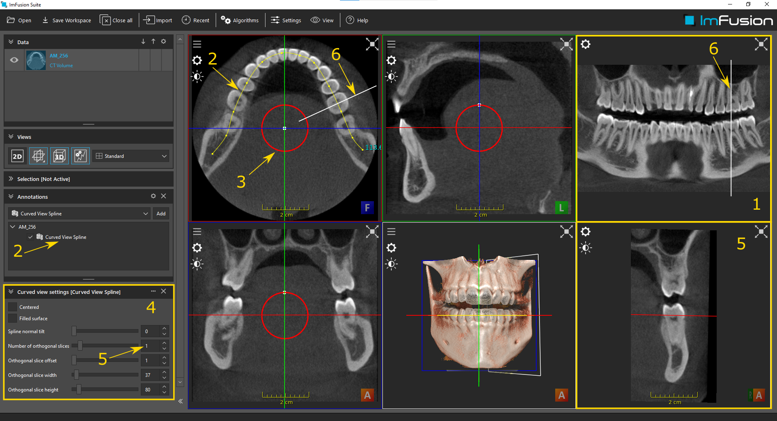Toggle checkmark of Curved View Spline annotation
Image resolution: width=777 pixels, height=421 pixels.
pyautogui.click(x=30, y=237)
